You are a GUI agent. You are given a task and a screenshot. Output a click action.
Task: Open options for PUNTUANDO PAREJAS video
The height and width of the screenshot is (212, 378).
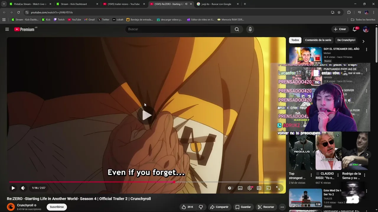coord(366,70)
